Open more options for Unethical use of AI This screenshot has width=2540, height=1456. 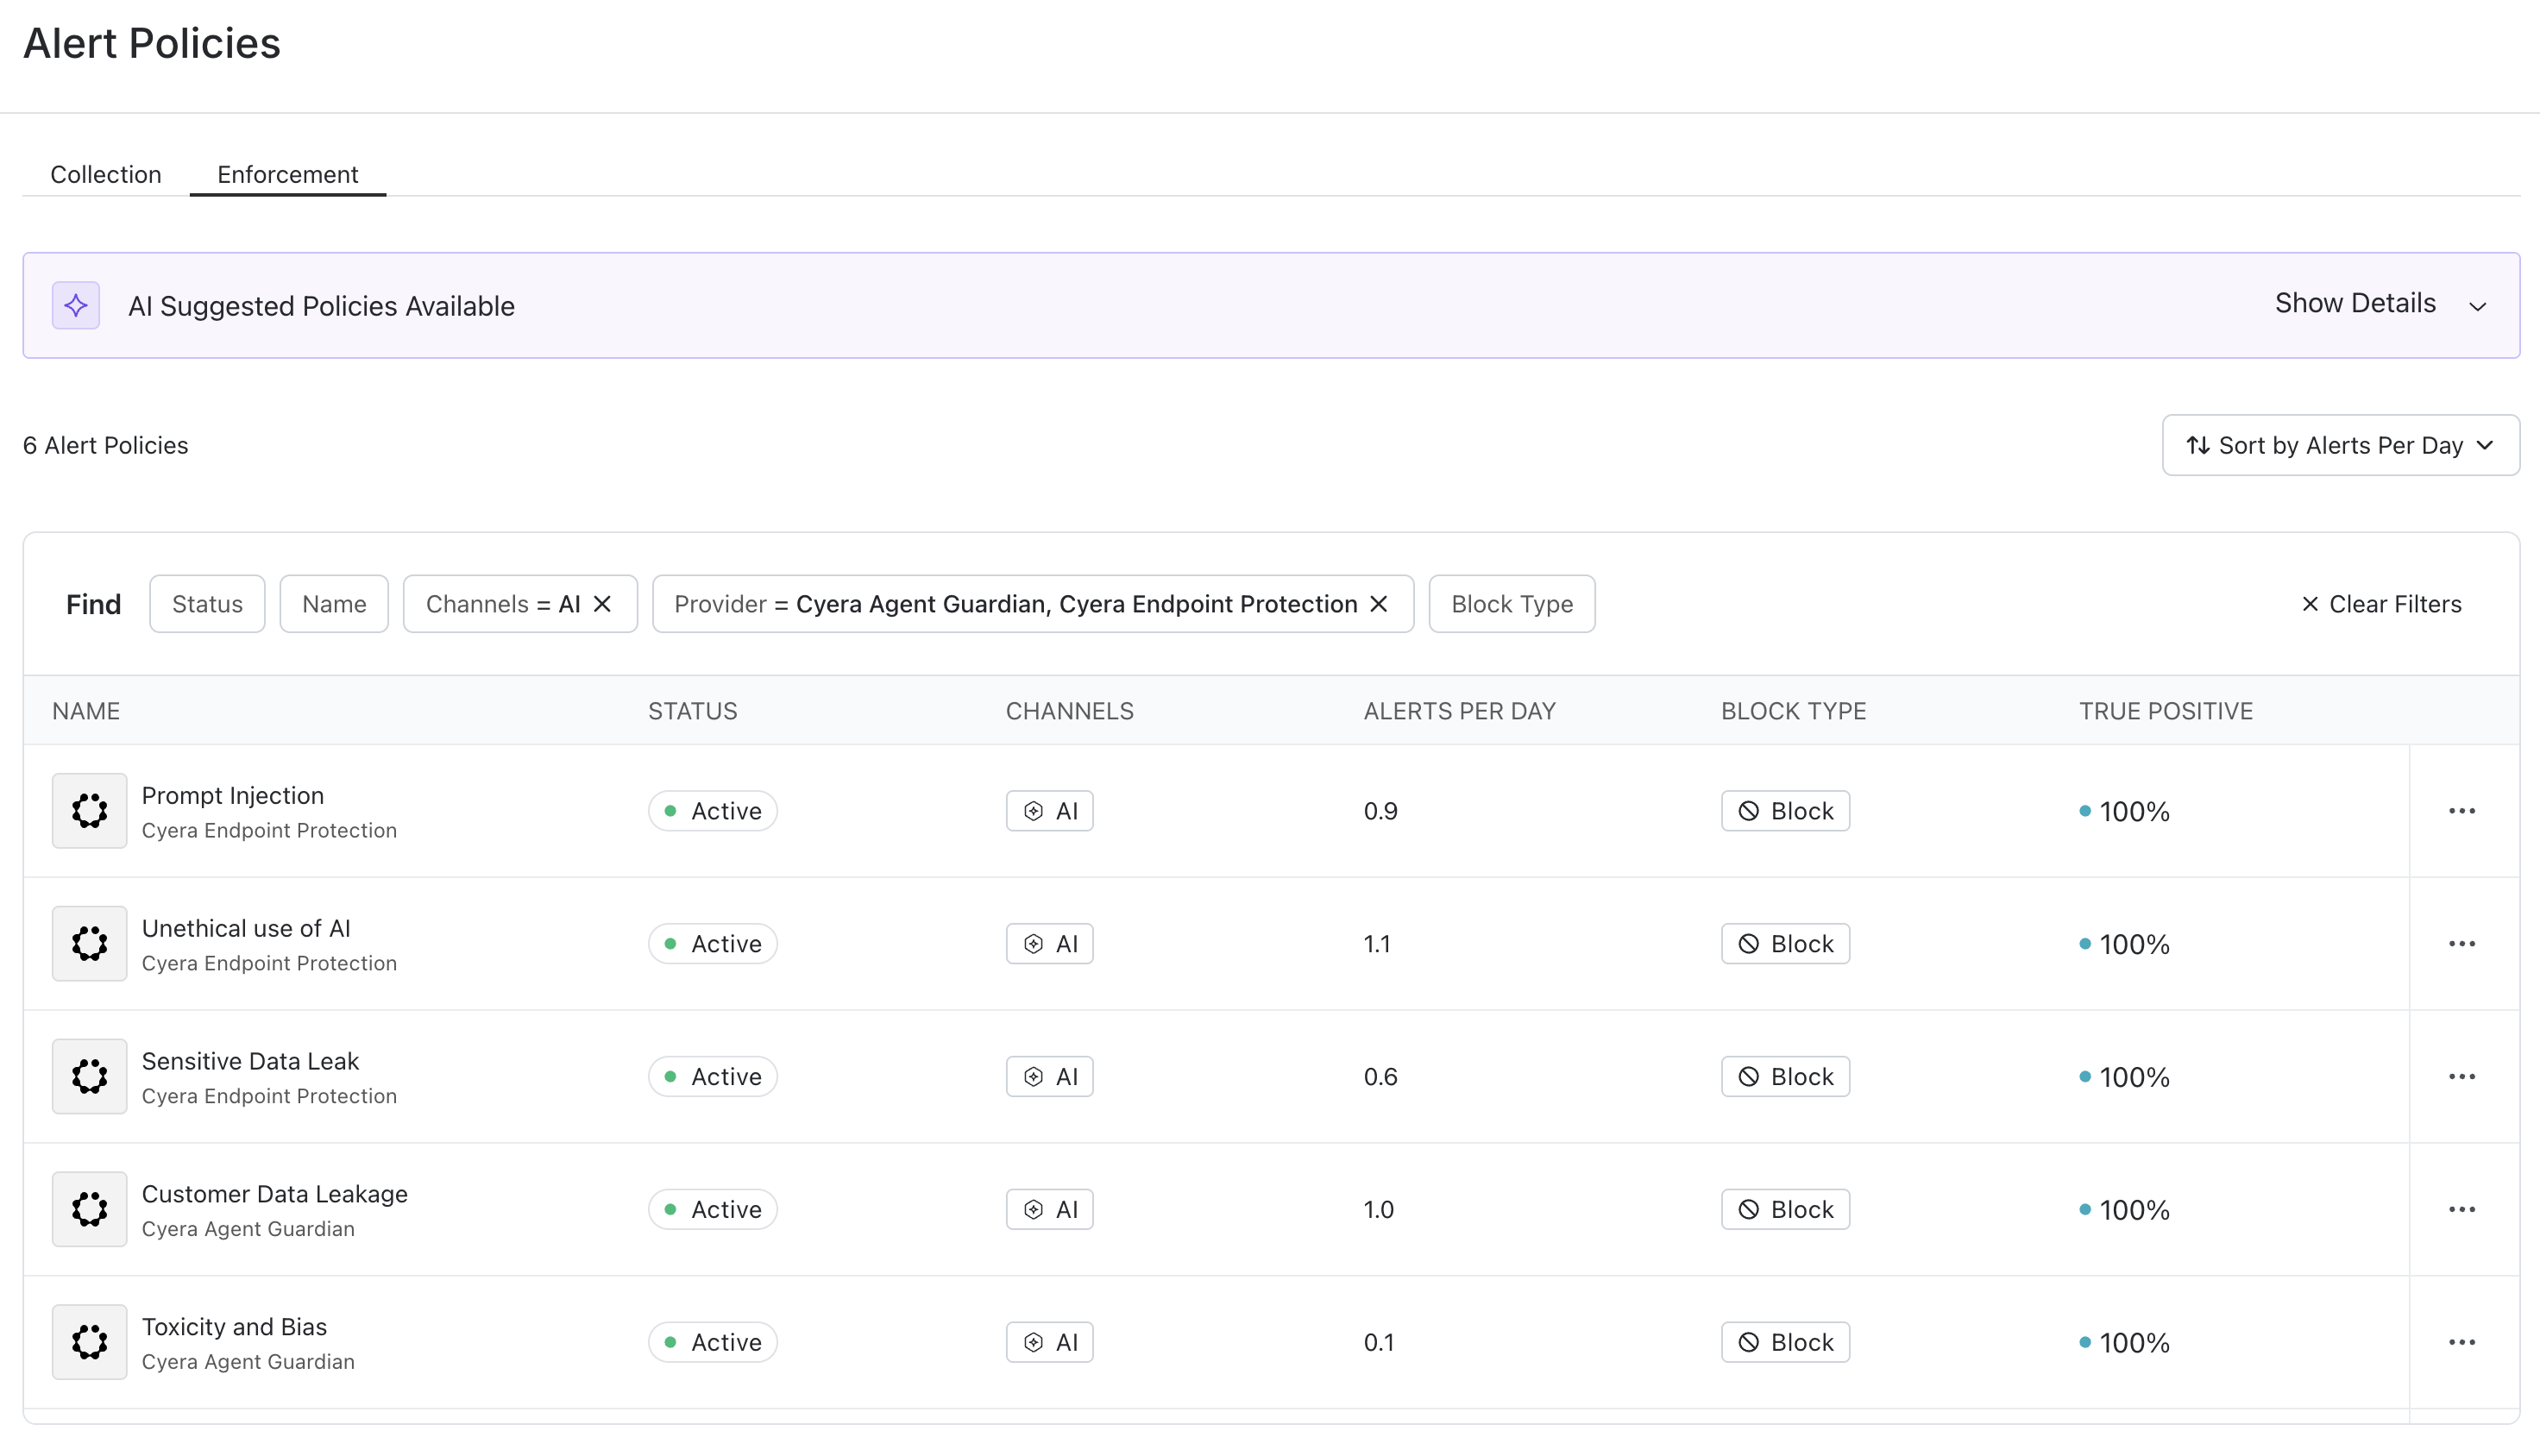click(x=2462, y=944)
